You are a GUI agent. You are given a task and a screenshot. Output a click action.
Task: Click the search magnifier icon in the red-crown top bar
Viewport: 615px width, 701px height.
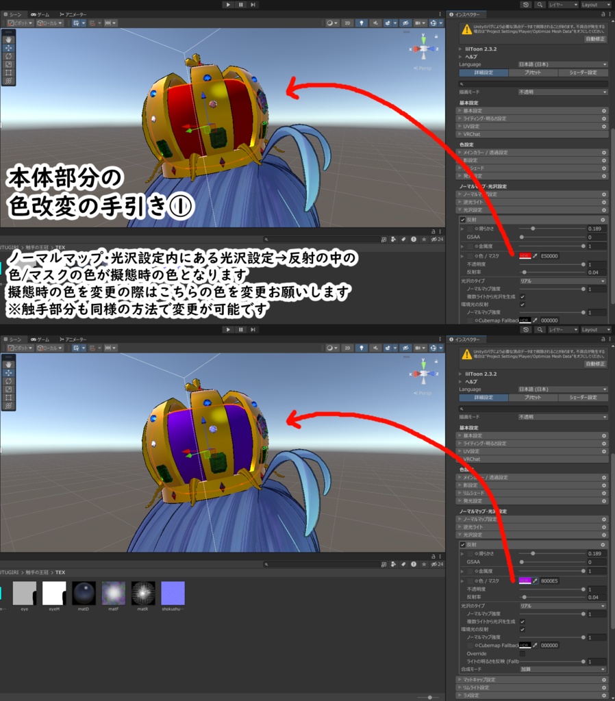tap(540, 5)
